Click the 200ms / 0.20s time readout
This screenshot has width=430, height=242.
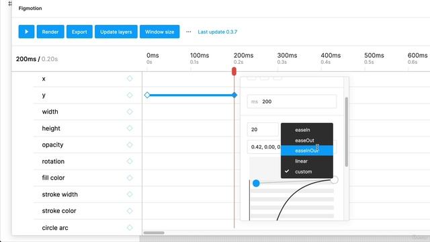37,59
